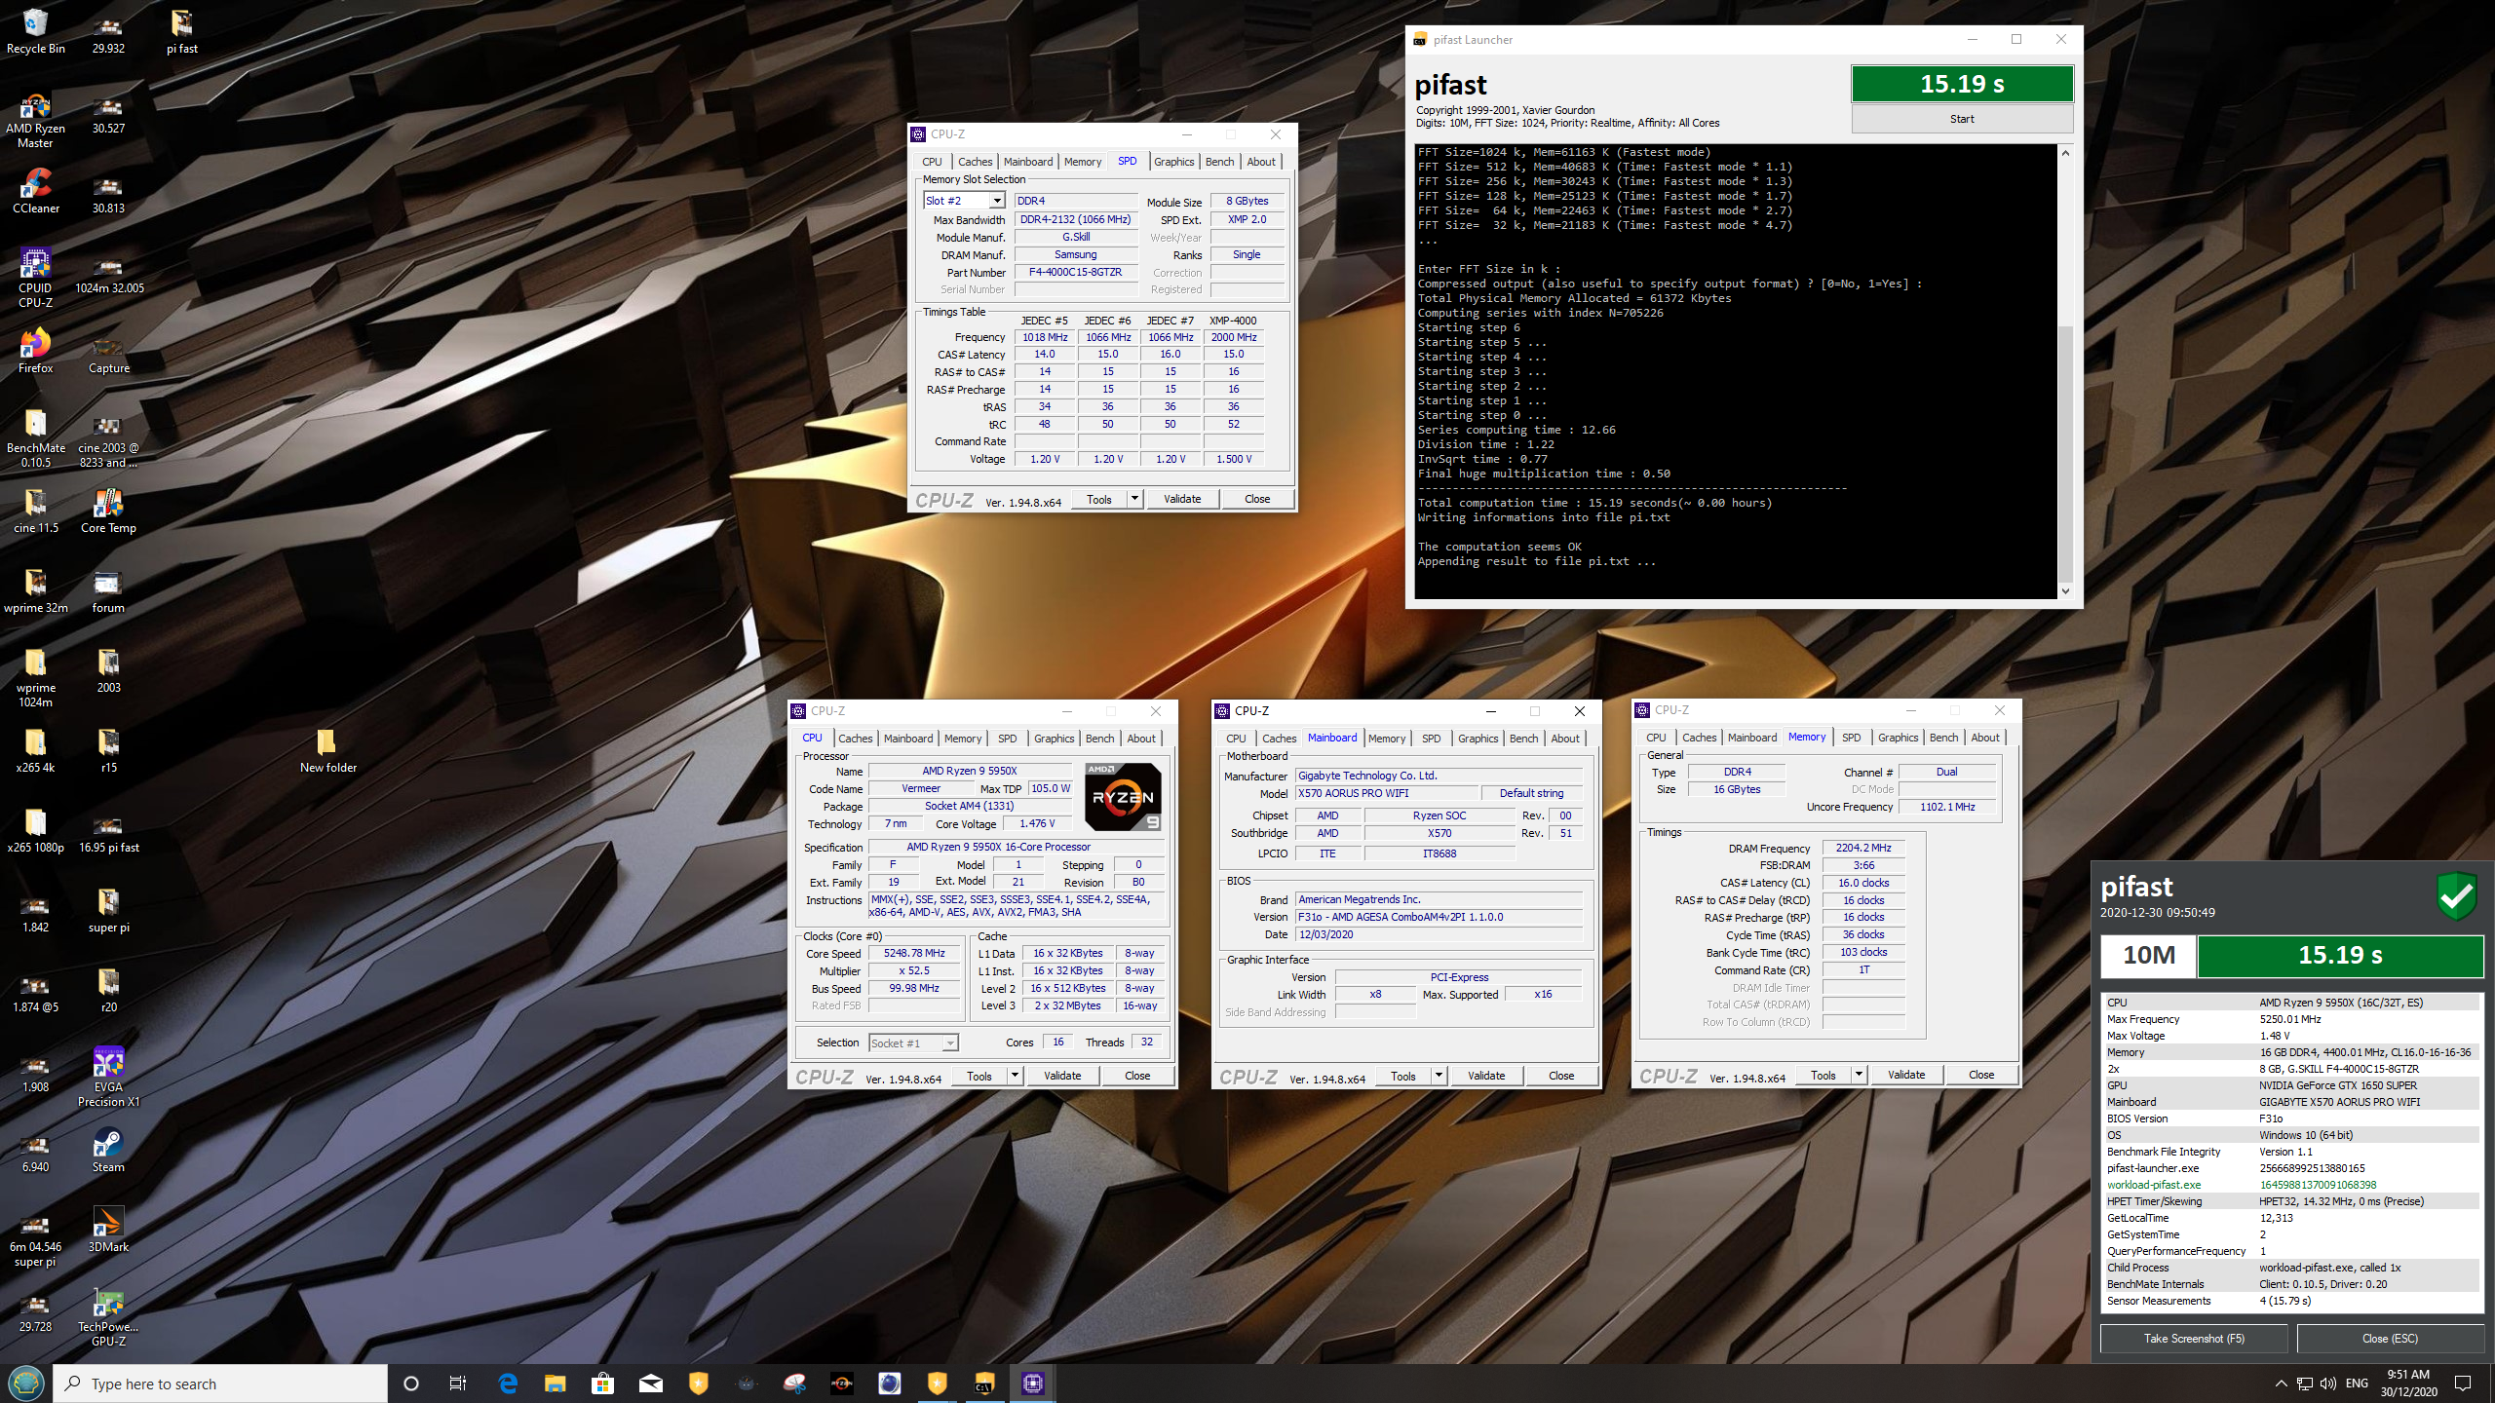2495x1403 pixels.
Task: Open Snipping Tool icon in taskbar
Action: pyautogui.click(x=794, y=1384)
